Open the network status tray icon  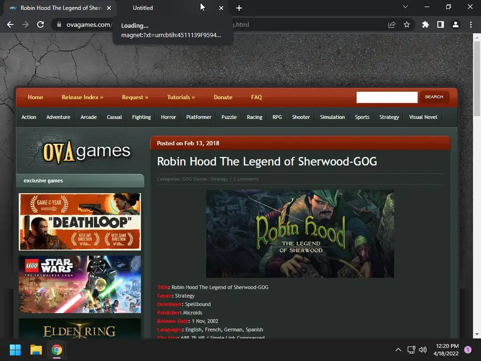(x=411, y=350)
